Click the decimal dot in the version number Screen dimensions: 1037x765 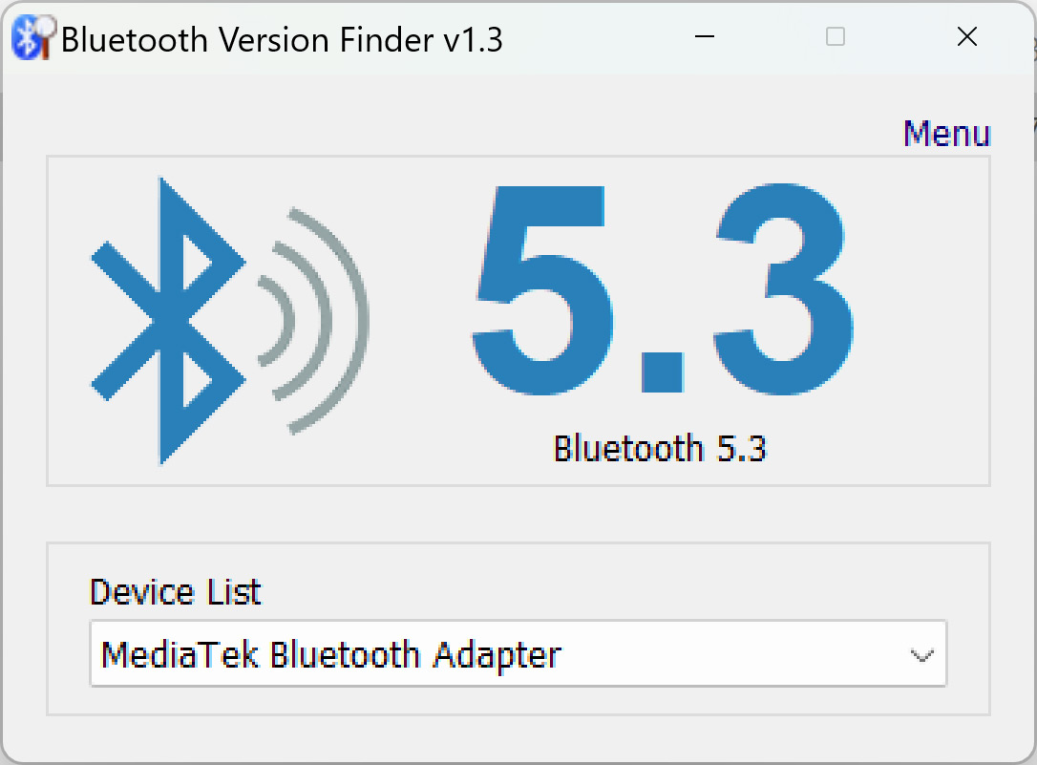click(x=662, y=372)
